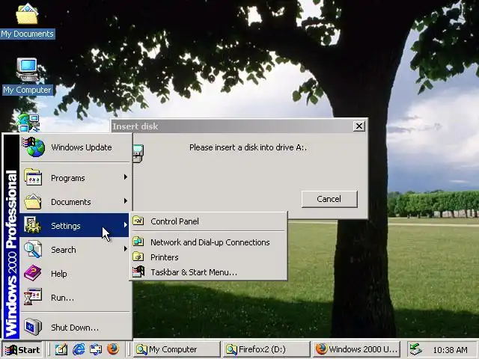Open Network and Dial-up Connections
This screenshot has width=479, height=359.
208,242
